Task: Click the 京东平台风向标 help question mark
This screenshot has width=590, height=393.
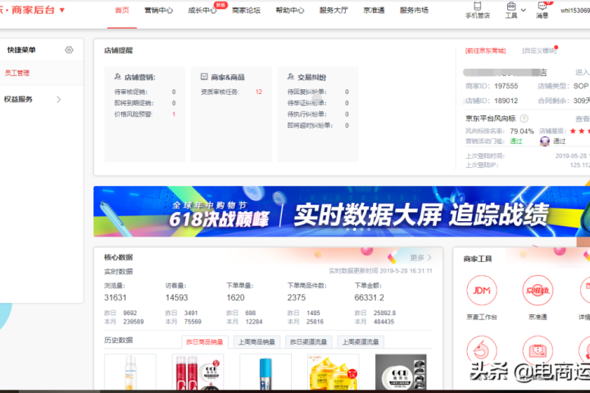Action: [x=524, y=119]
